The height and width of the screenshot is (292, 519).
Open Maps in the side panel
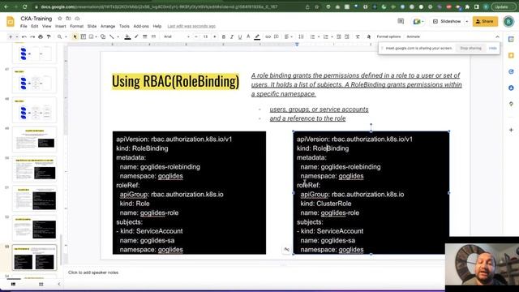pyautogui.click(x=511, y=104)
